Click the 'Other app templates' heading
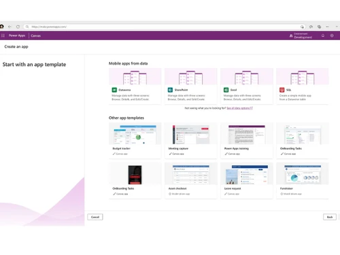 click(126, 118)
